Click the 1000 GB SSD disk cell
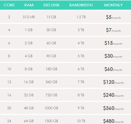The height and width of the screenshot is (124, 131). (51, 108)
